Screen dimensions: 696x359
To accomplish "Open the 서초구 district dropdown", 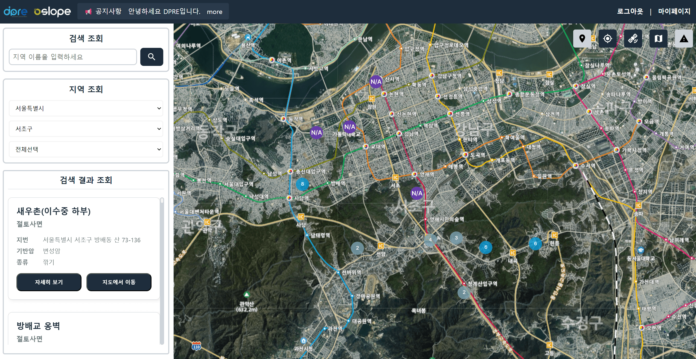I will click(x=86, y=129).
